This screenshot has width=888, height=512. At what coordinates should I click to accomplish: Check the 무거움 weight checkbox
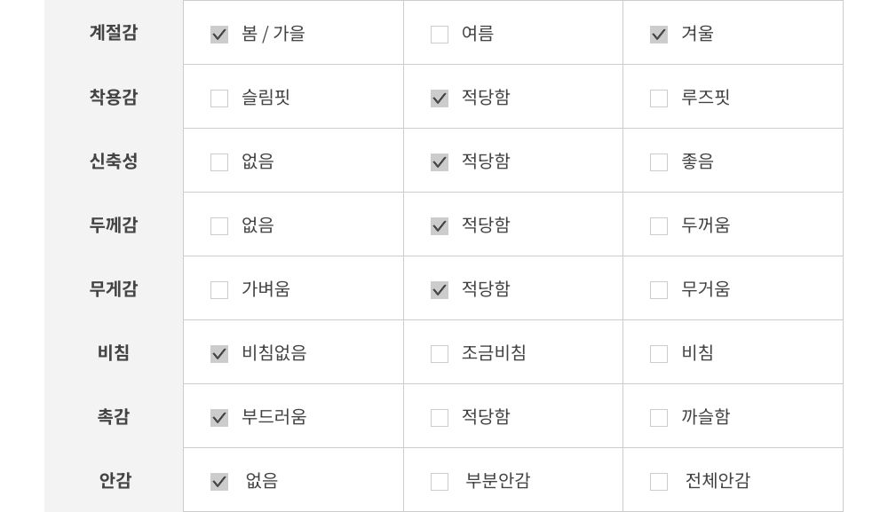659,290
